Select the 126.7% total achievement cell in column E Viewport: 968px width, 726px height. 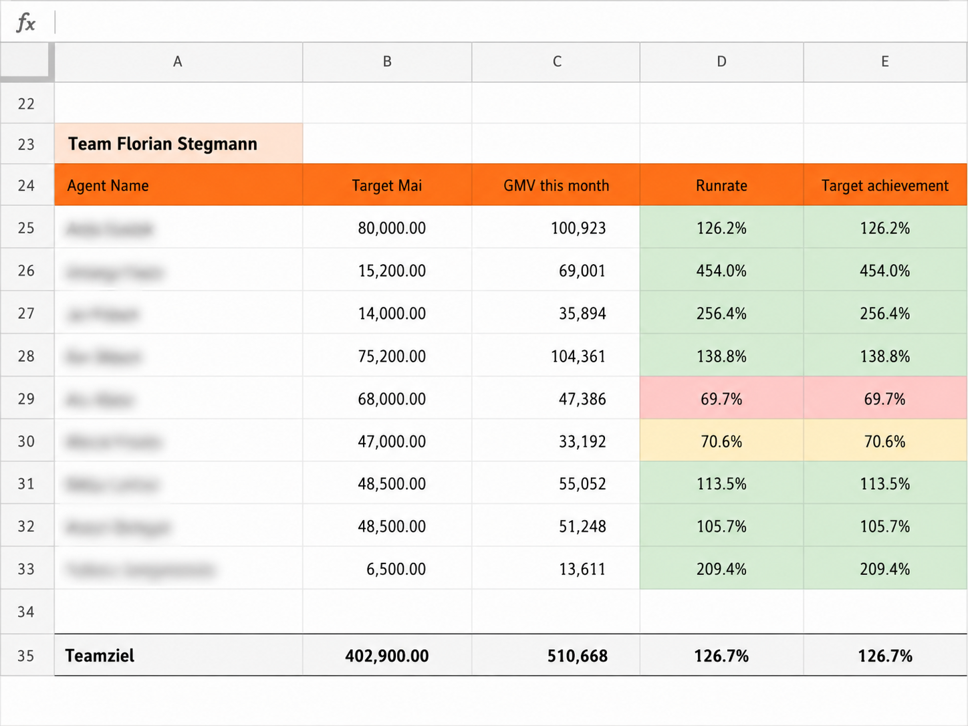pyautogui.click(x=885, y=655)
